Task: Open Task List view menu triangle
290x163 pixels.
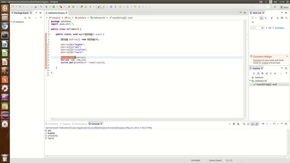Action: pos(253,22)
